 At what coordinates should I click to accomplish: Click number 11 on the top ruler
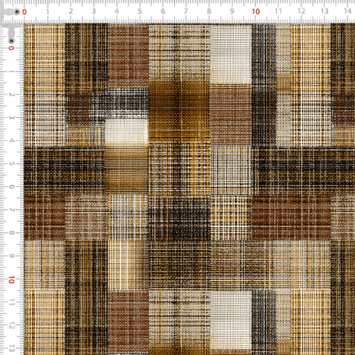pos(278,11)
